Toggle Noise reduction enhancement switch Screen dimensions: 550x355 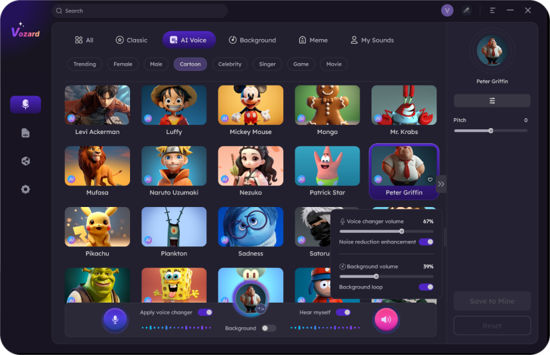pyautogui.click(x=426, y=242)
